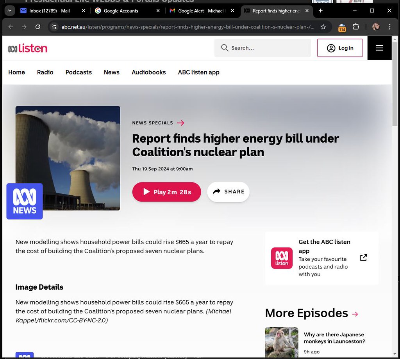
Task: Open the Japanese monkey episode thumbnail
Action: [282, 342]
